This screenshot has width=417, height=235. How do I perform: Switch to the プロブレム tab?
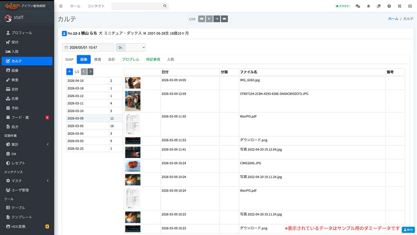tap(131, 59)
